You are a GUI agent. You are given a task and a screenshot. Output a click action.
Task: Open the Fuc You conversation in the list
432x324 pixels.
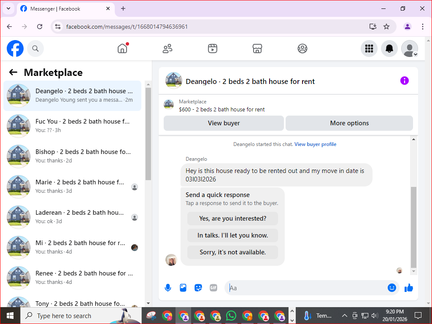73,126
